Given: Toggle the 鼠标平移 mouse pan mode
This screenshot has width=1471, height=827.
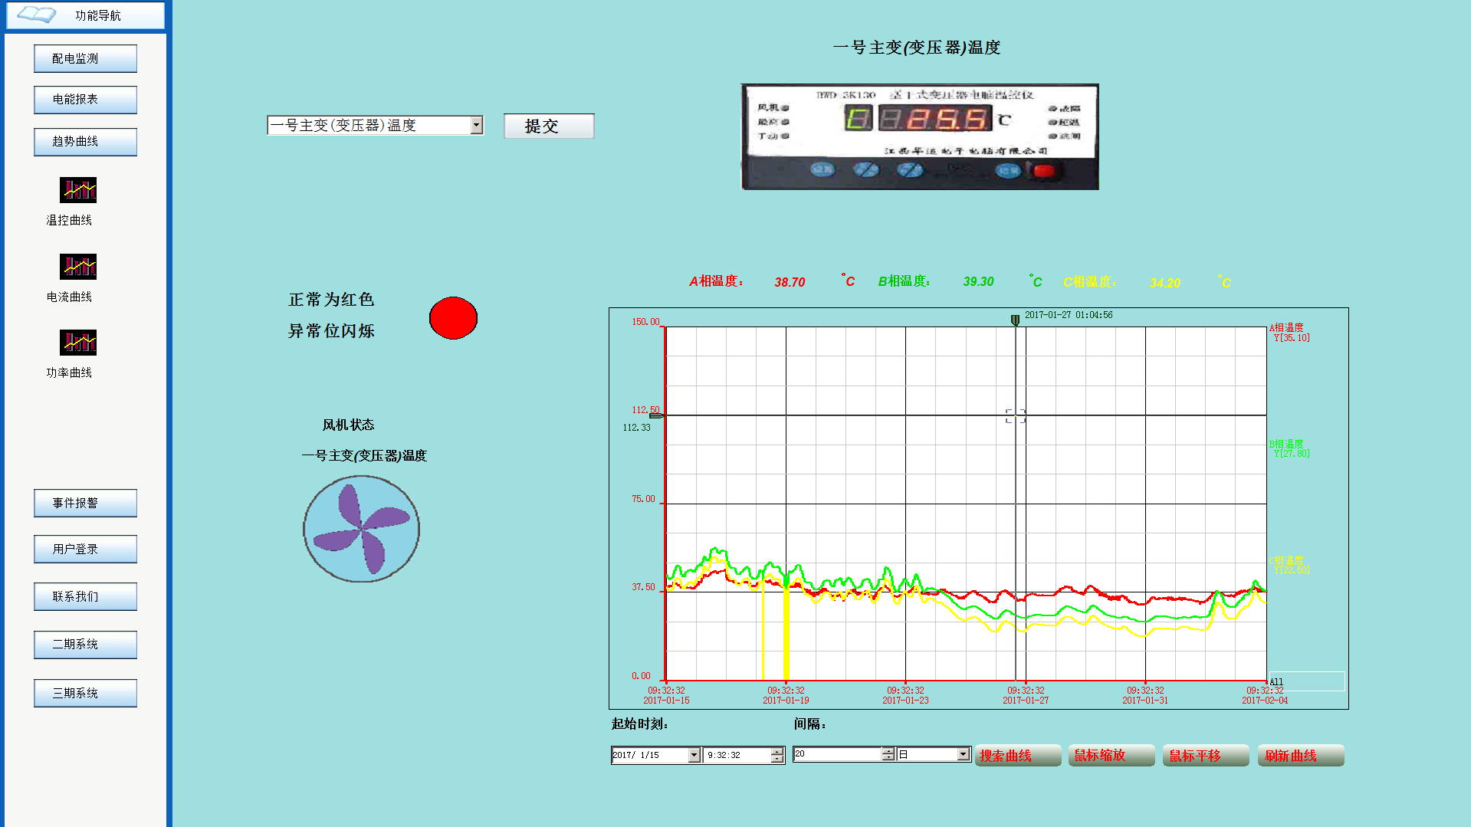Looking at the screenshot, I should (1205, 756).
